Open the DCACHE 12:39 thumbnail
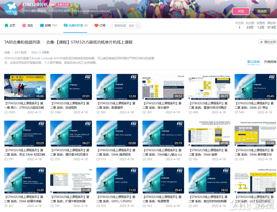 (x=117, y=87)
